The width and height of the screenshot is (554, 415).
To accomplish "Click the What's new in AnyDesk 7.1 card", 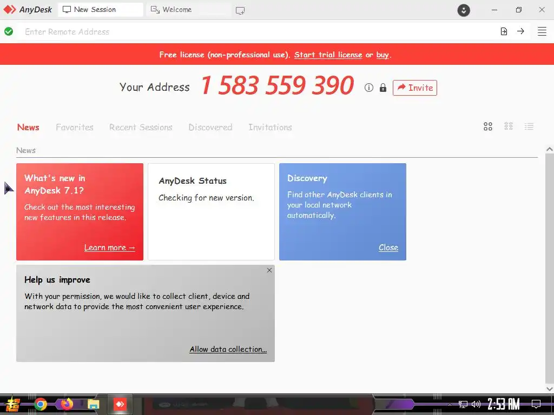I will [x=80, y=212].
